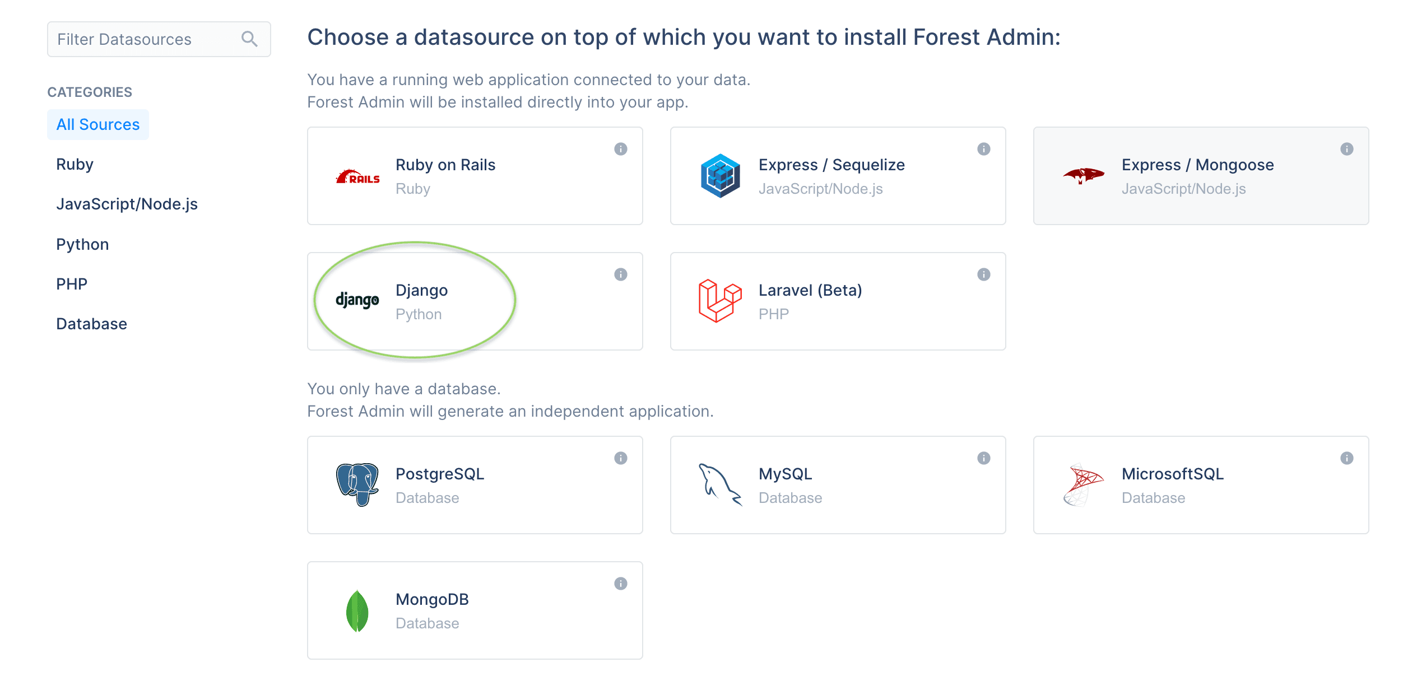
Task: Focus the Filter Datasources input field
Action: coord(159,39)
